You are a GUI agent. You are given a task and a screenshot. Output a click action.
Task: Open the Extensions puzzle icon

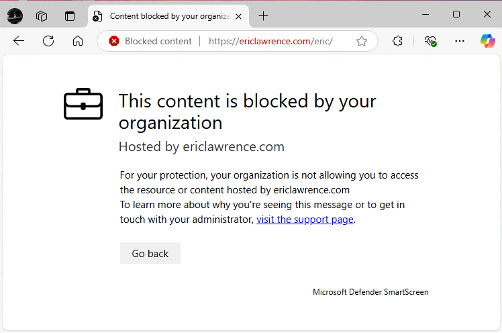click(397, 41)
